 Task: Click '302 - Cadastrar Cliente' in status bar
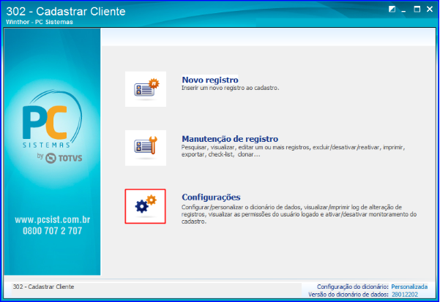43,287
